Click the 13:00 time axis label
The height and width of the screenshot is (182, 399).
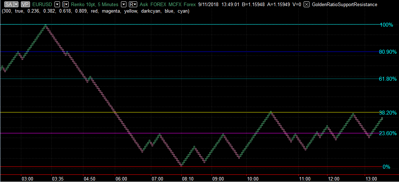(371, 179)
